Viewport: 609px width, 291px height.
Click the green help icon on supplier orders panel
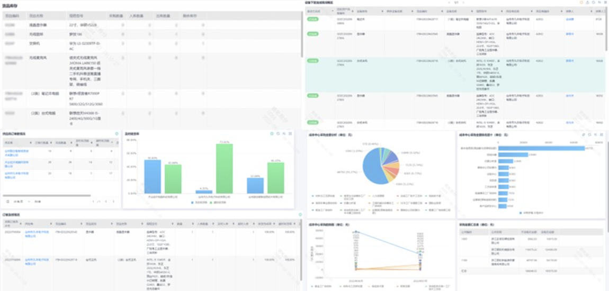pos(117,133)
